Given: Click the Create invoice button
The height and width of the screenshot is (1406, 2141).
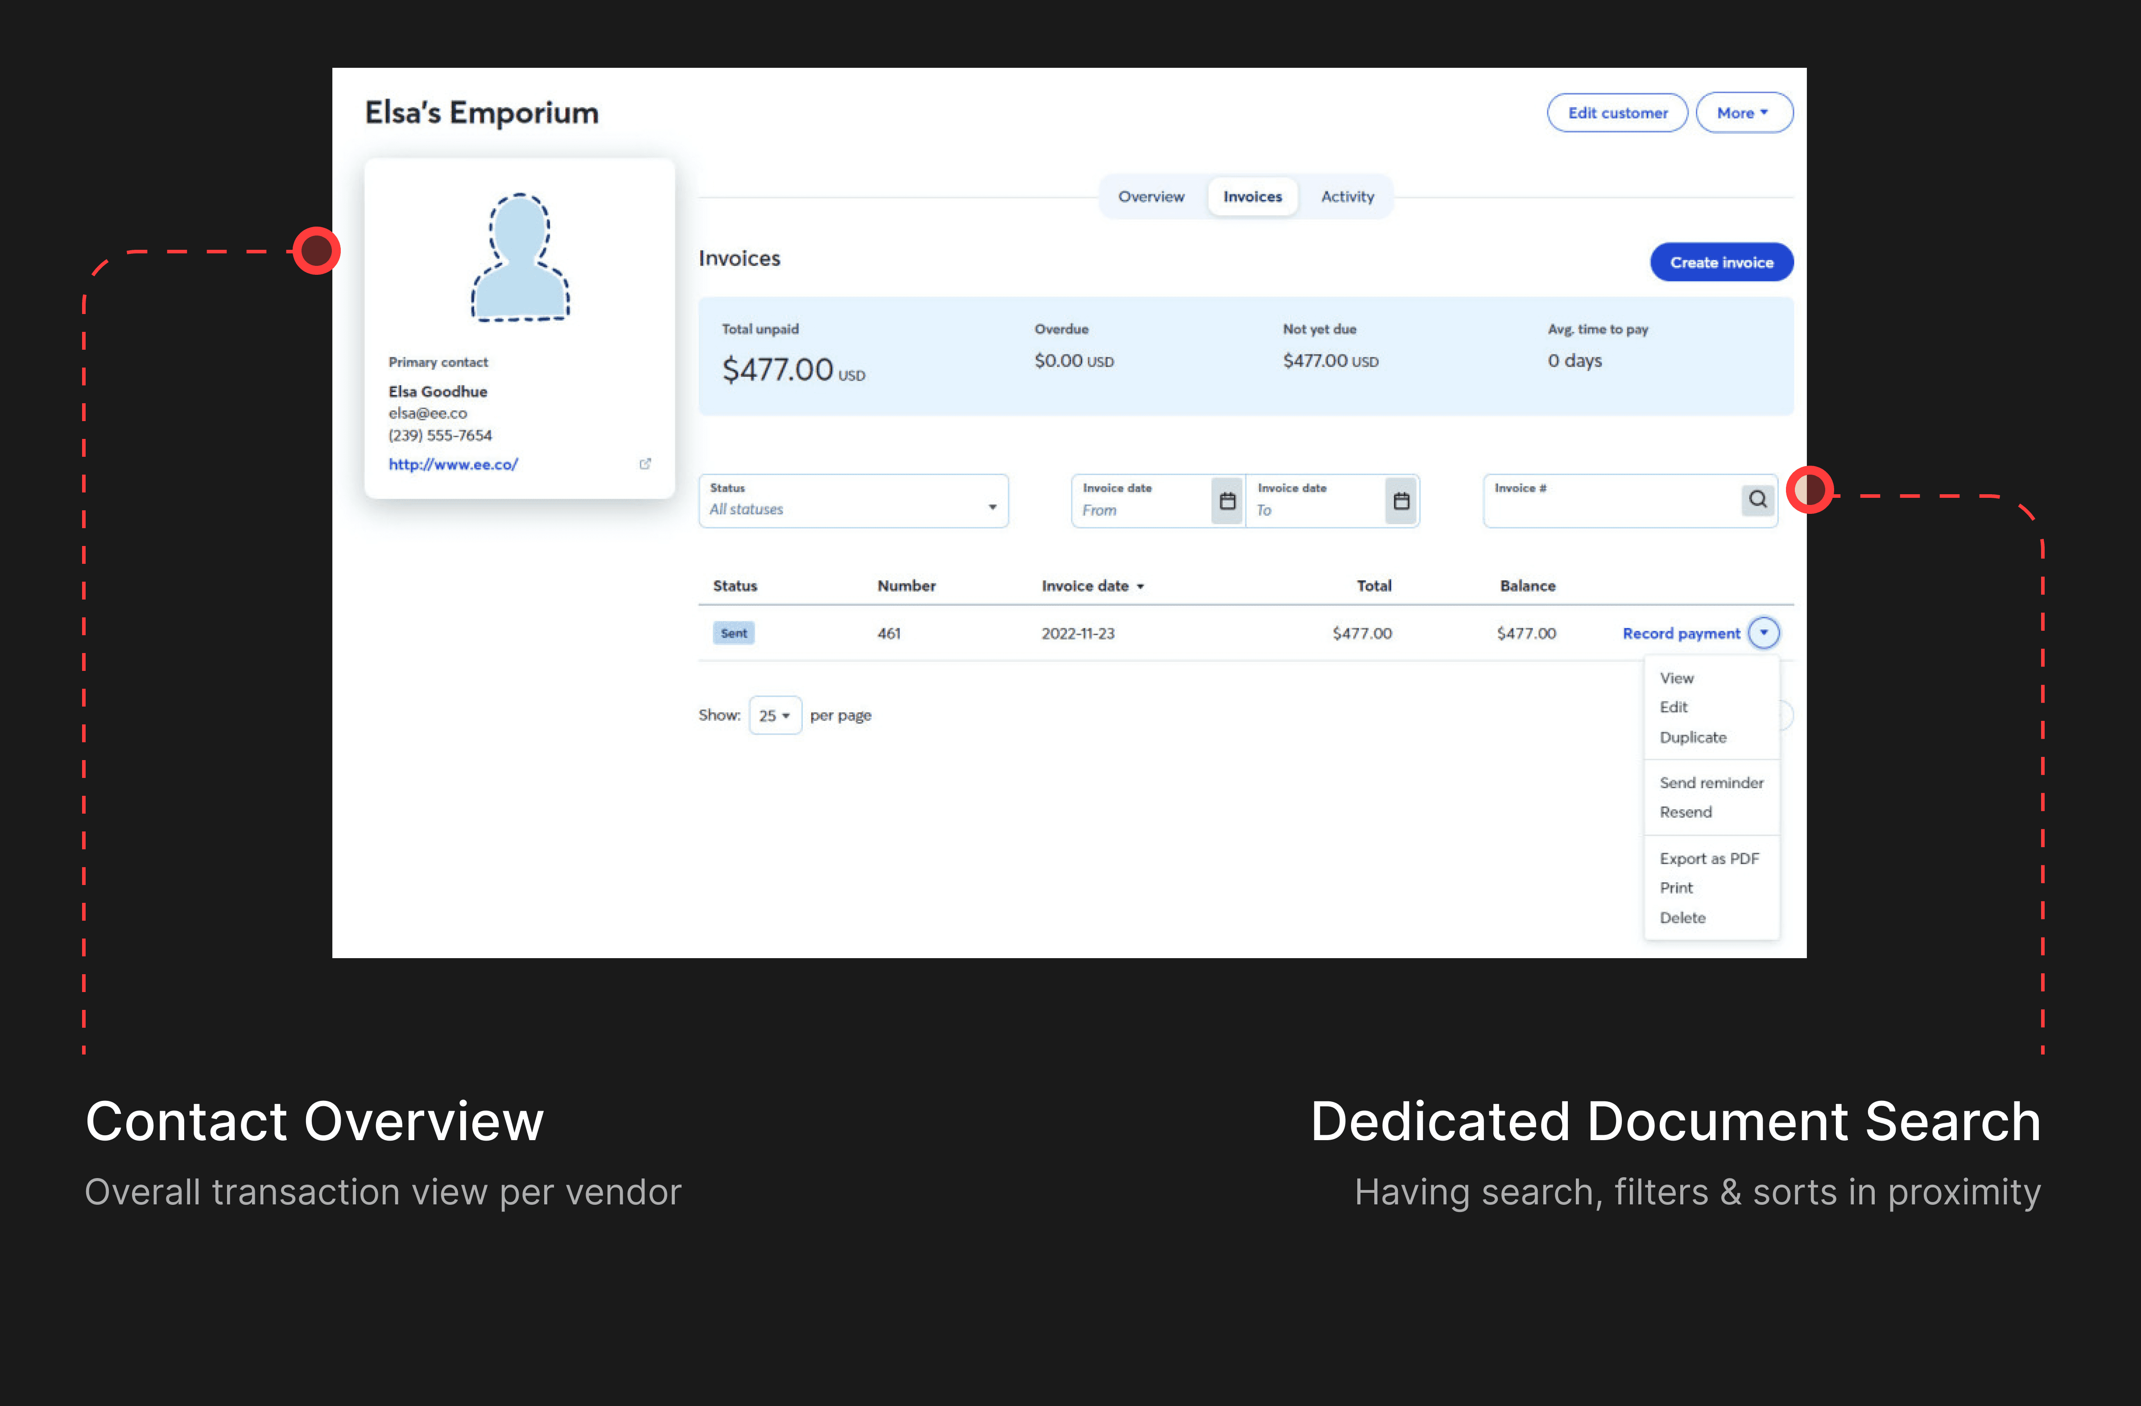Looking at the screenshot, I should click(1721, 263).
